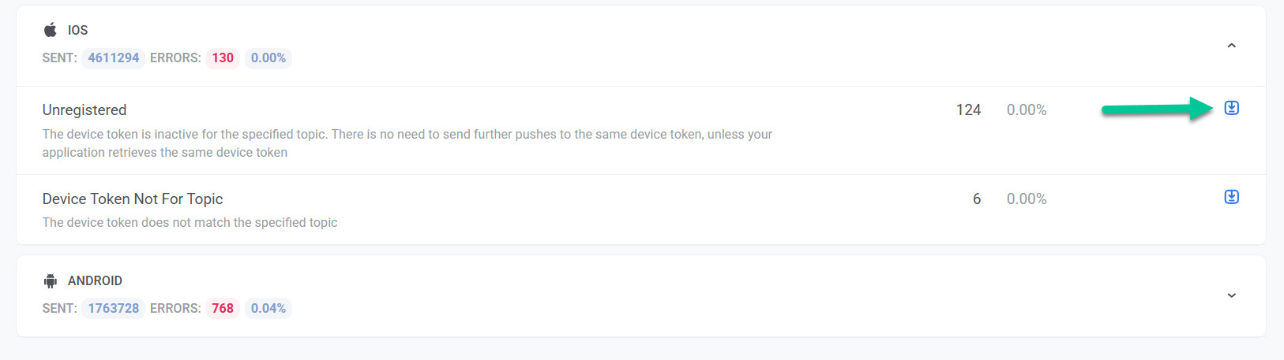Click the Device Token error count 6
Screen dimensions: 1284x360
tap(977, 199)
